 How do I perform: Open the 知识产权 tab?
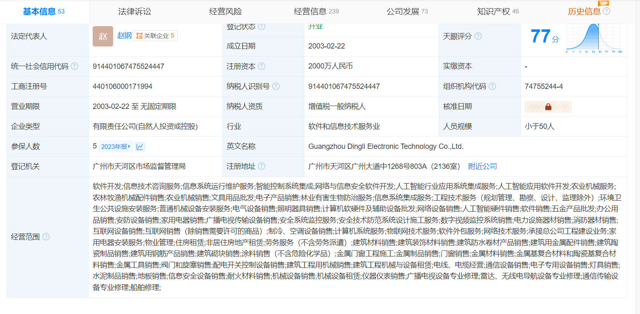click(x=498, y=11)
